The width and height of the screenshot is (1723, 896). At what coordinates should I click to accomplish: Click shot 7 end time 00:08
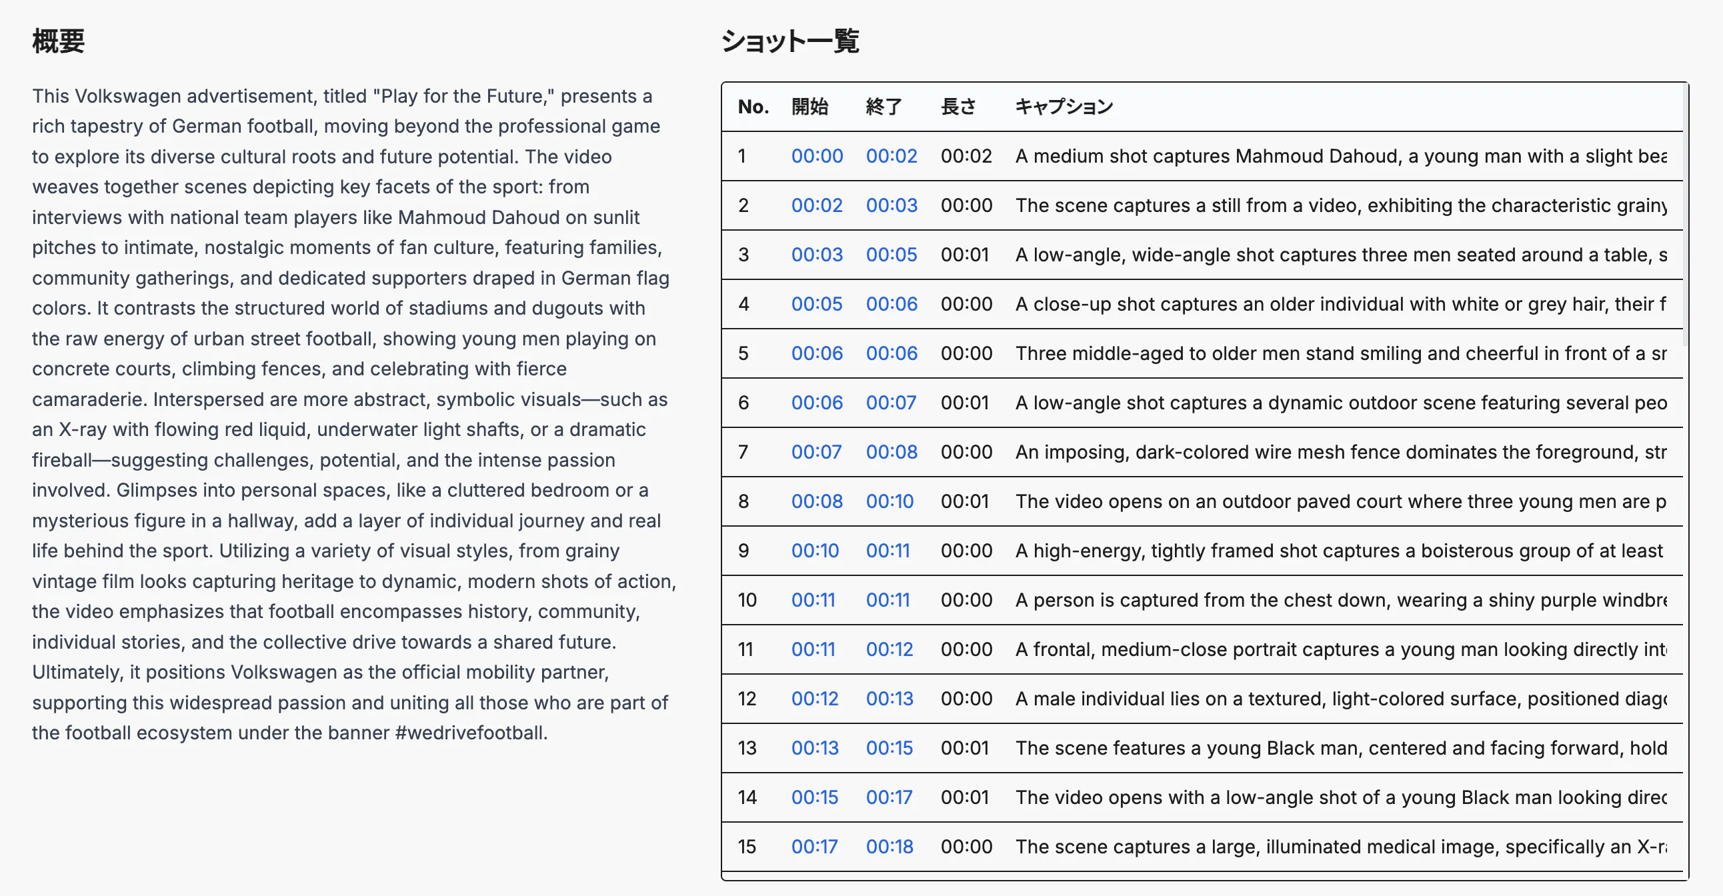(892, 452)
